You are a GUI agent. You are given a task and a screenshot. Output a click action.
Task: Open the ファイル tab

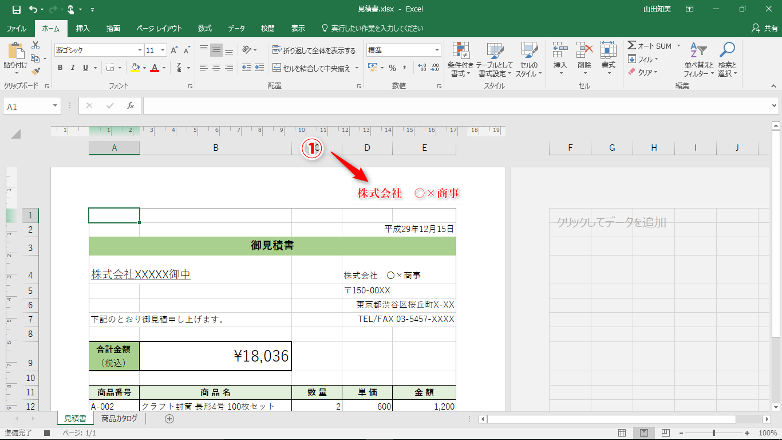tap(16, 28)
